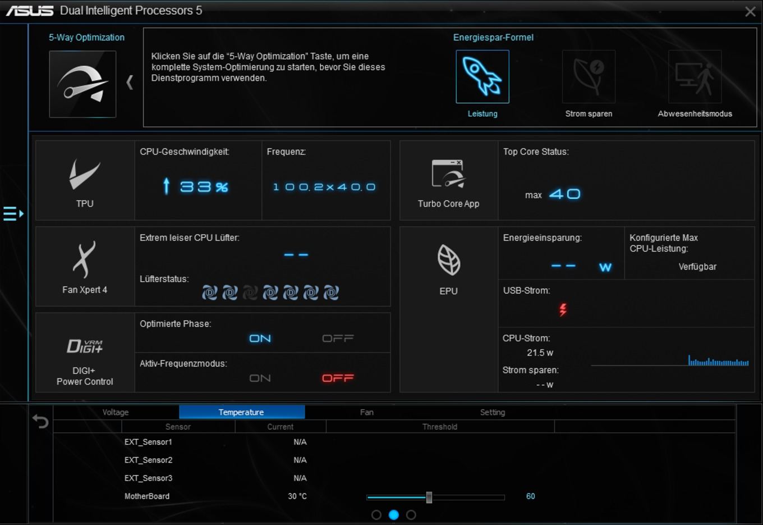Click the second fan status icon

click(230, 293)
